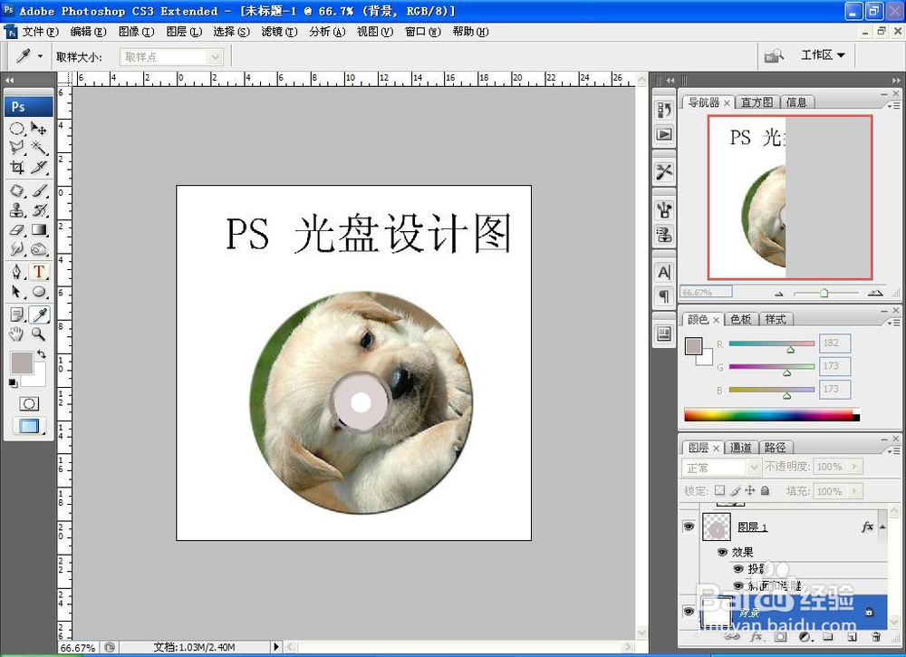Select the Crop tool
The image size is (906, 657).
[x=15, y=165]
